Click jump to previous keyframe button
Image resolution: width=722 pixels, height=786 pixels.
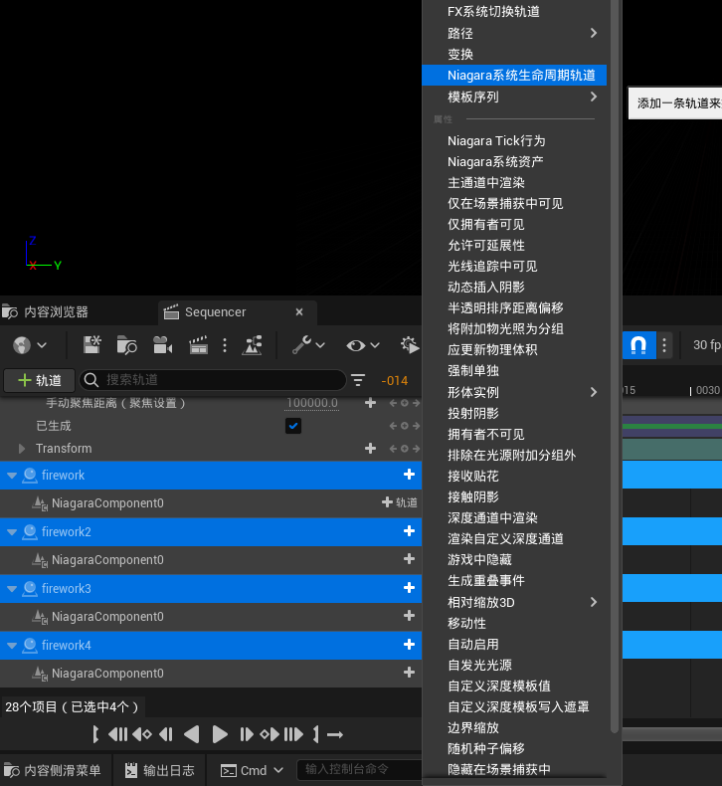(x=142, y=734)
